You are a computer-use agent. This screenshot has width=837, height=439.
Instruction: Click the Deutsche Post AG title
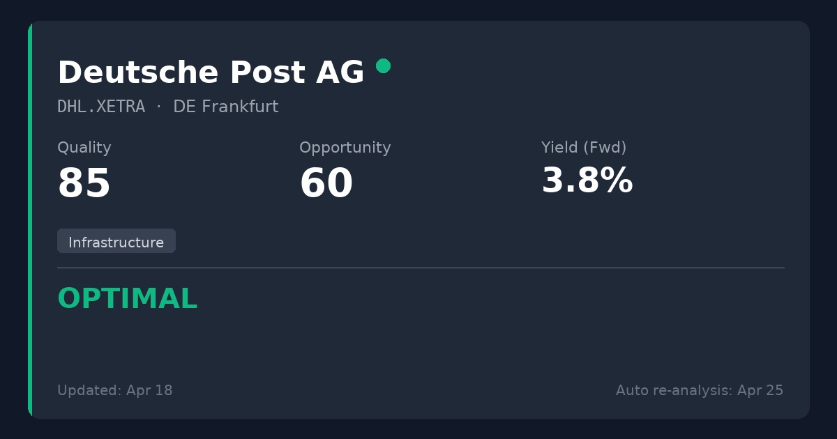pyautogui.click(x=211, y=72)
